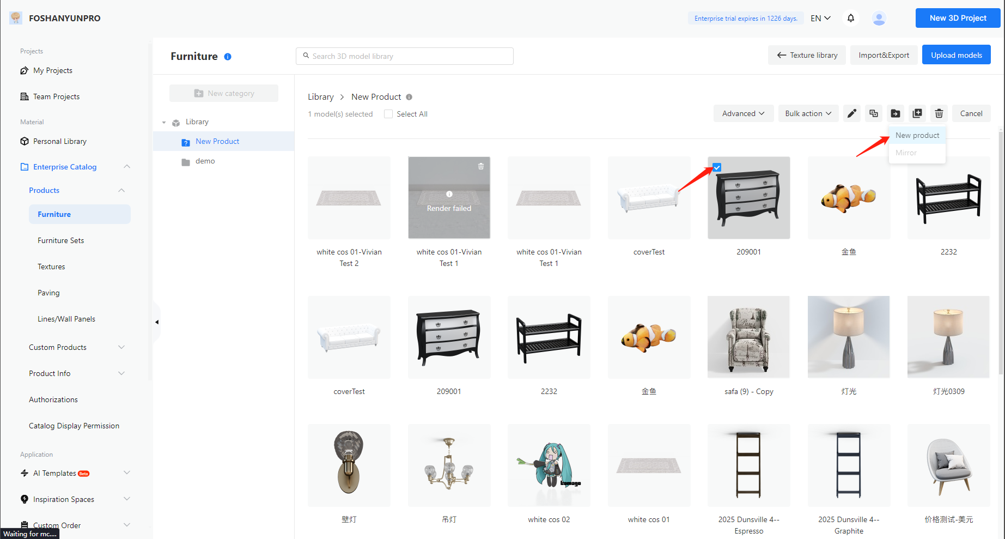Open the Bulk action dropdown
Image resolution: width=1005 pixels, height=539 pixels.
808,113
